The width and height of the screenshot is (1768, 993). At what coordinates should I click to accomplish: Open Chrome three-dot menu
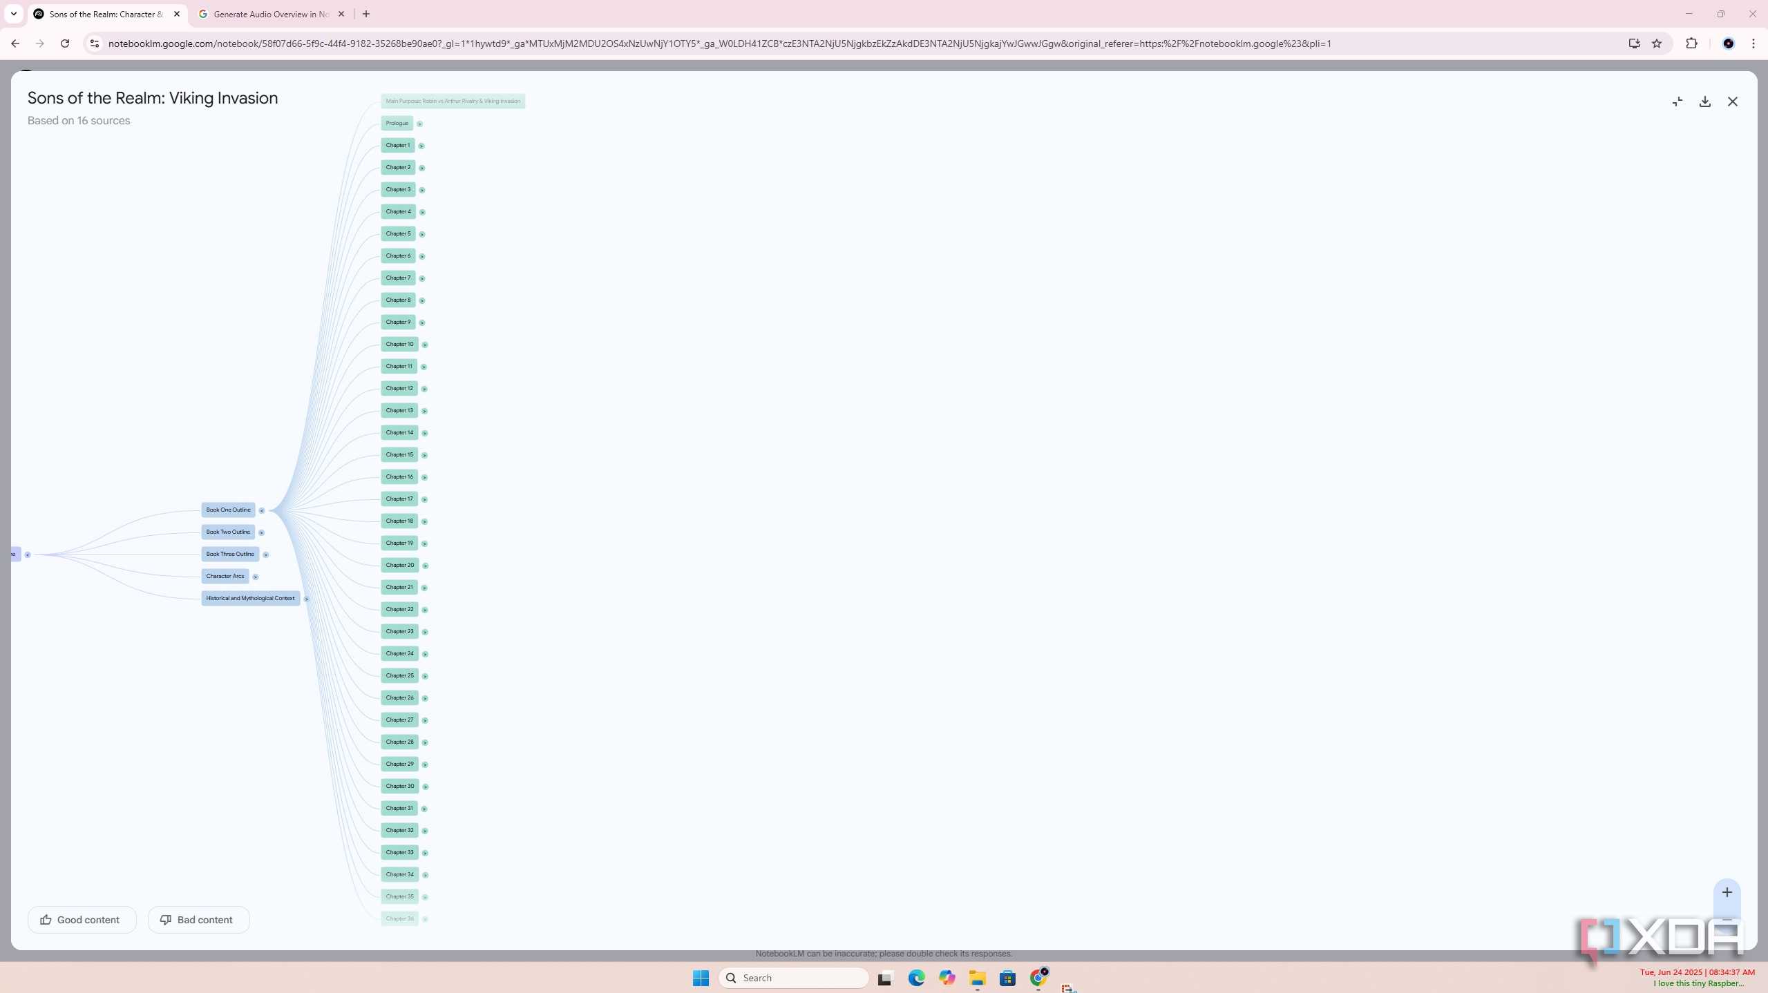pyautogui.click(x=1753, y=44)
